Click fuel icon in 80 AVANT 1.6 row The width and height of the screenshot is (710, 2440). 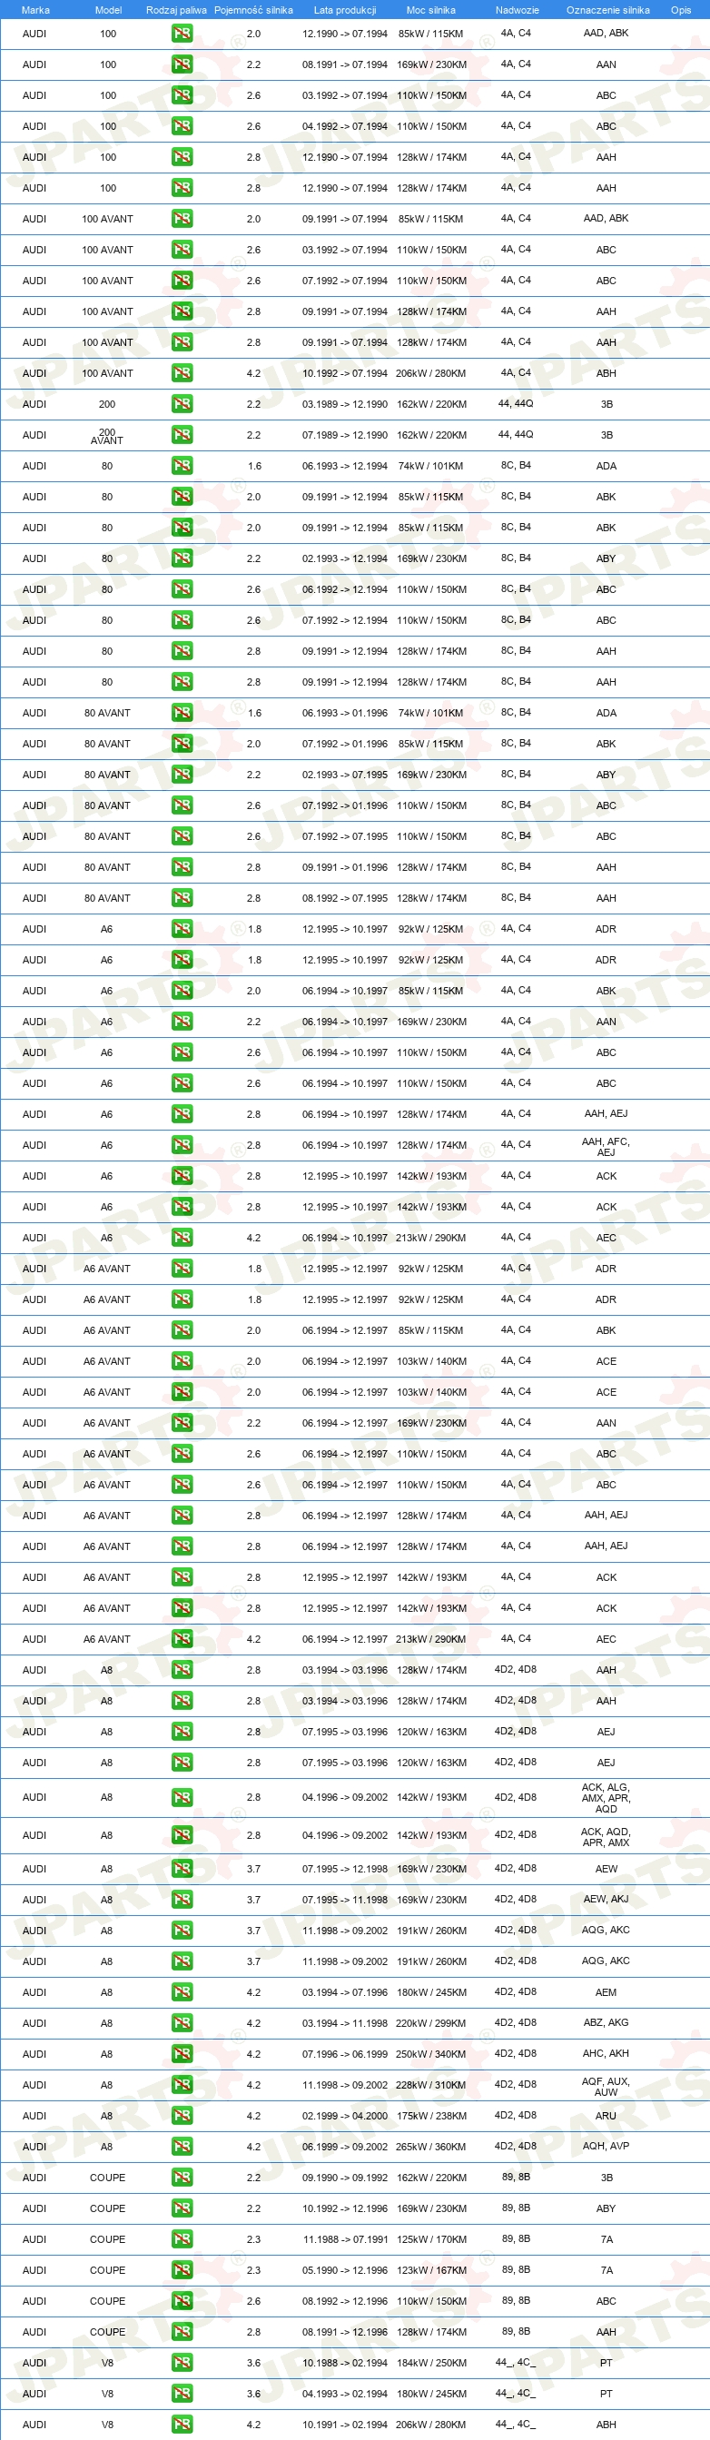pyautogui.click(x=182, y=712)
